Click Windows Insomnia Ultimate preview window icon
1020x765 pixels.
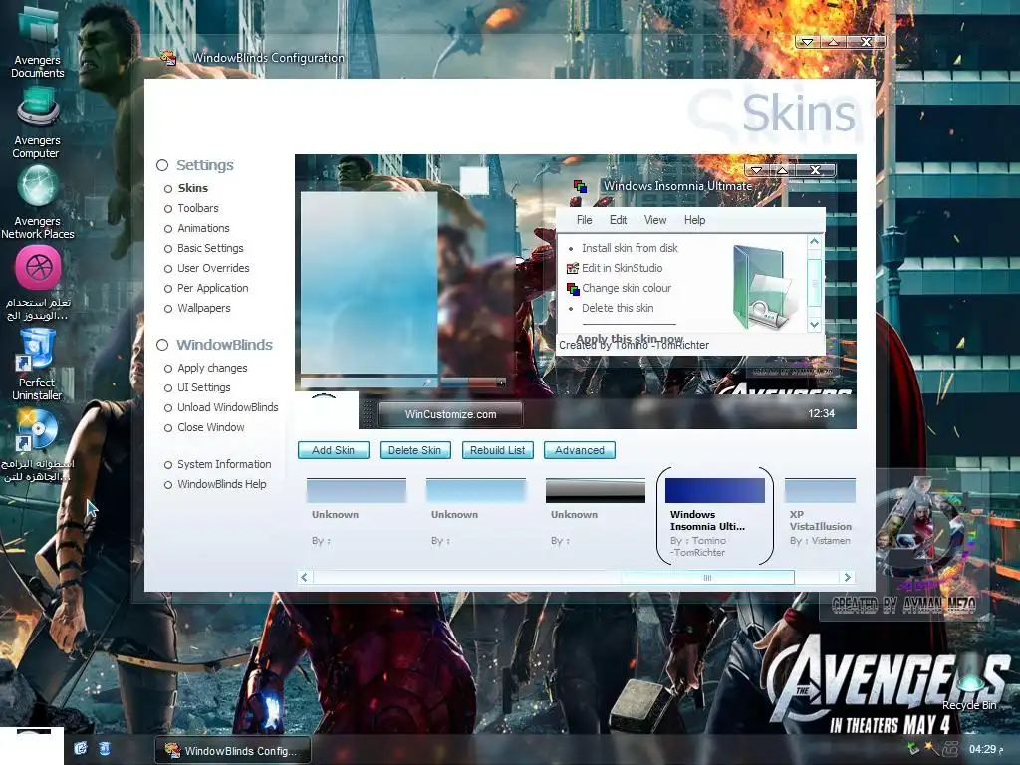point(581,186)
